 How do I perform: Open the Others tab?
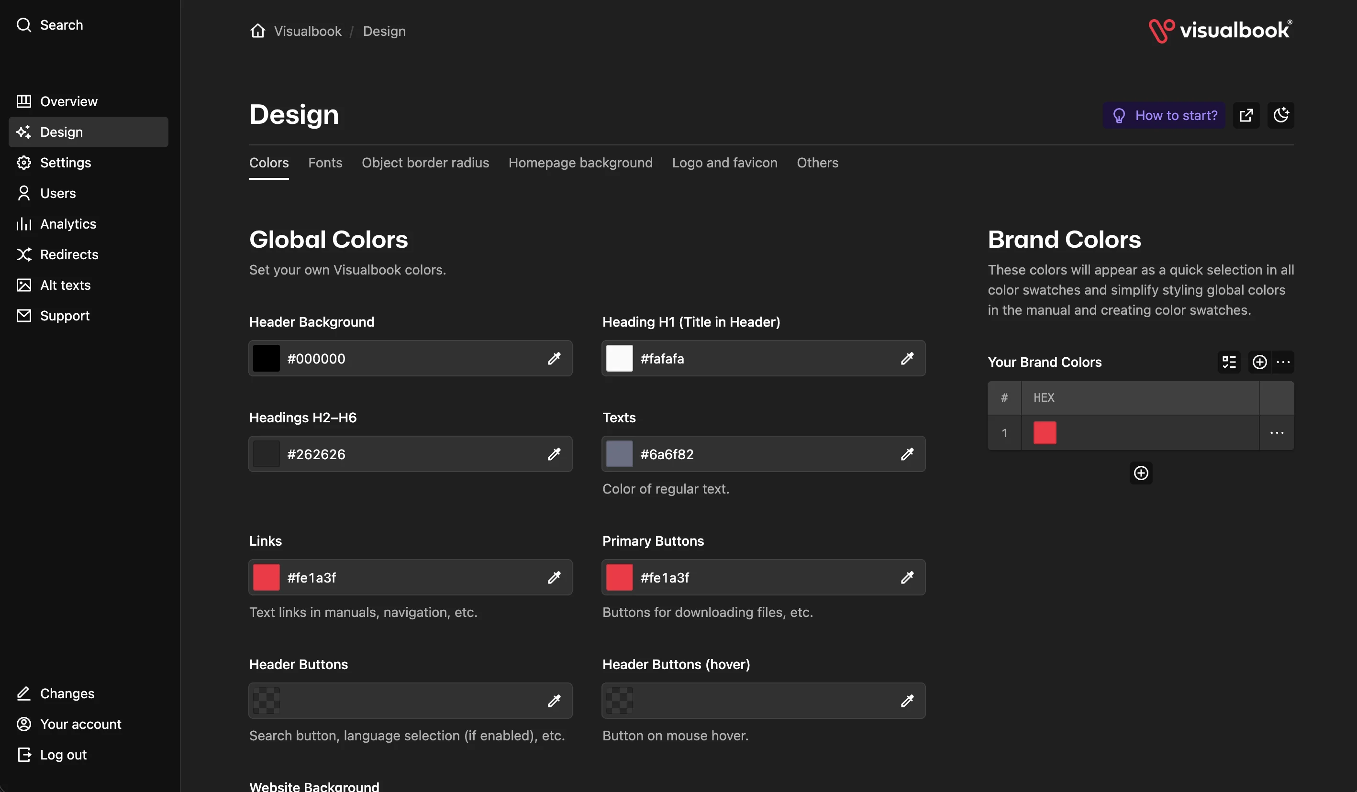click(x=817, y=163)
